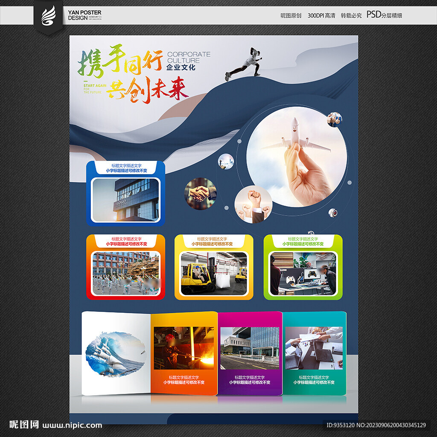Click the modern glass building photo on the purple panel
This screenshot has width=437, height=437.
tap(249, 348)
